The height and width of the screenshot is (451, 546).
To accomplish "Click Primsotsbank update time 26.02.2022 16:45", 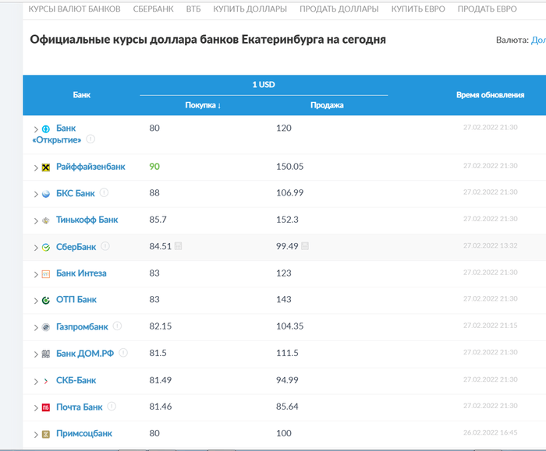I will [491, 432].
